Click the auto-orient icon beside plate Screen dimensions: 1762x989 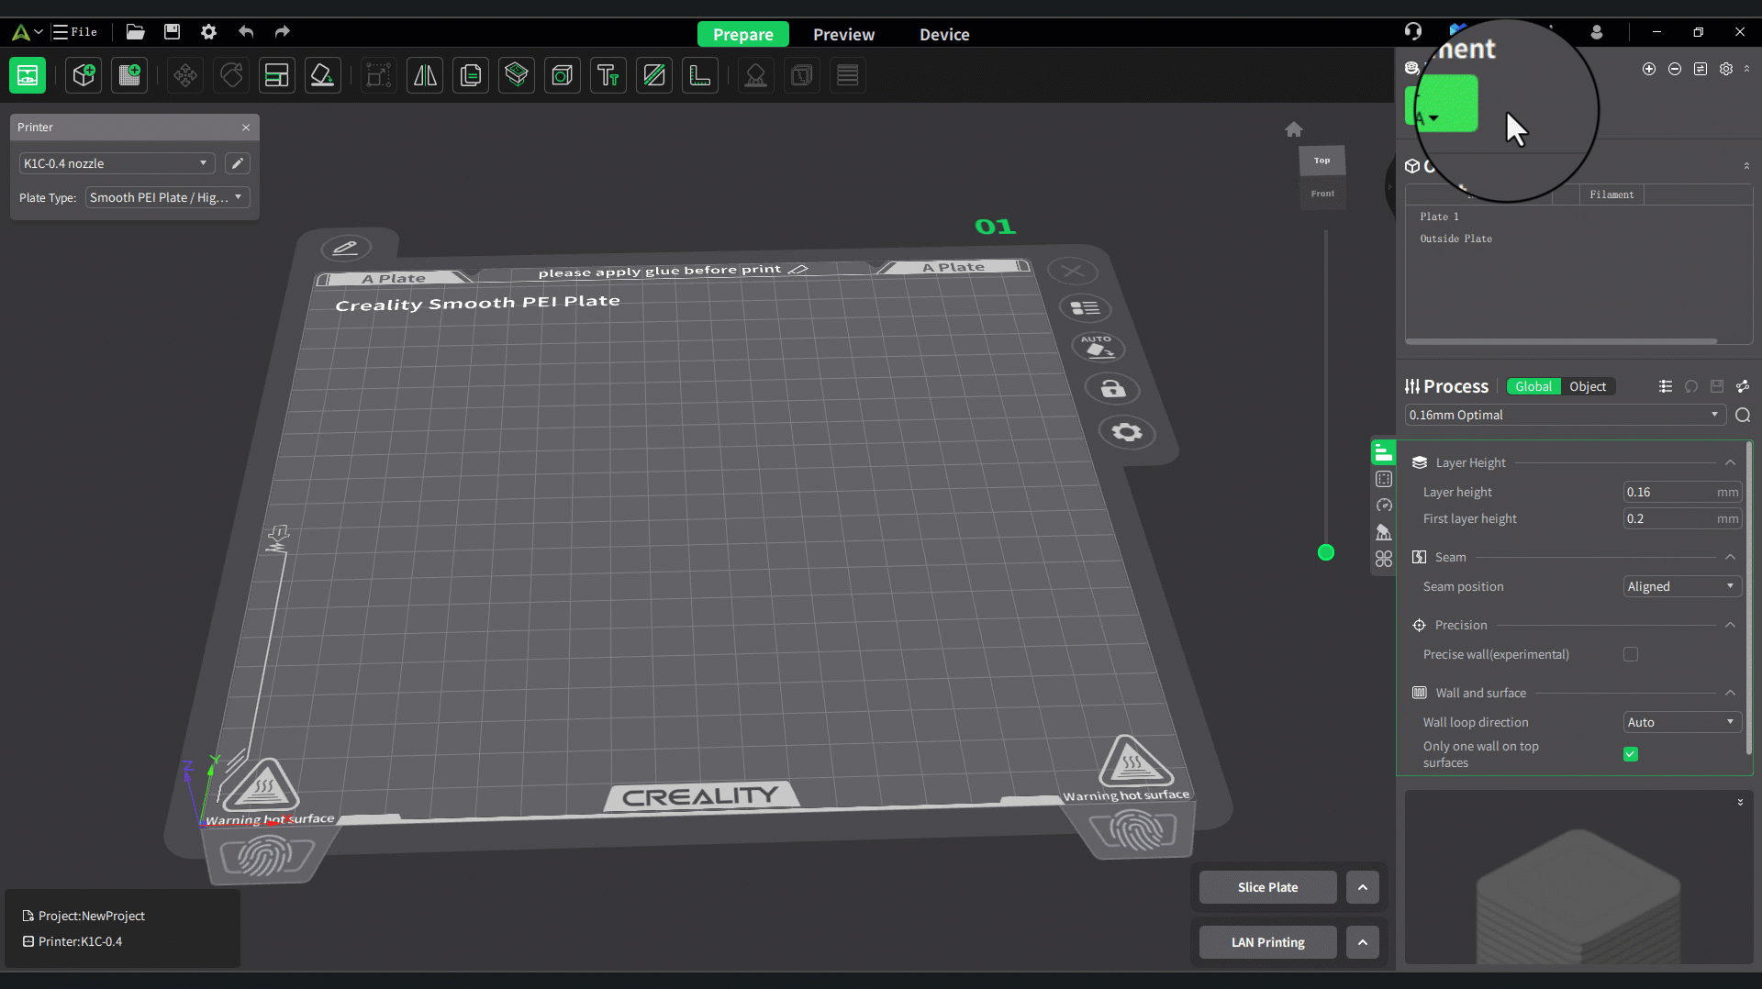tap(1098, 347)
